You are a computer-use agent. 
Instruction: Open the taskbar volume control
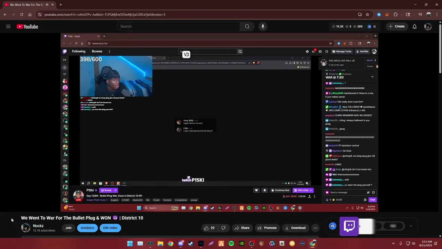pos(414,243)
